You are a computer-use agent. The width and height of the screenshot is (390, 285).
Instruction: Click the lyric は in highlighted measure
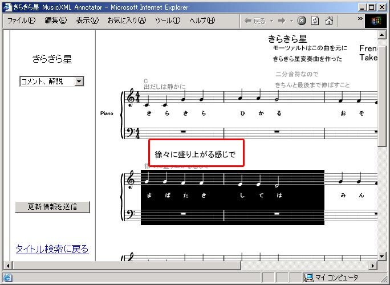[x=279, y=195]
